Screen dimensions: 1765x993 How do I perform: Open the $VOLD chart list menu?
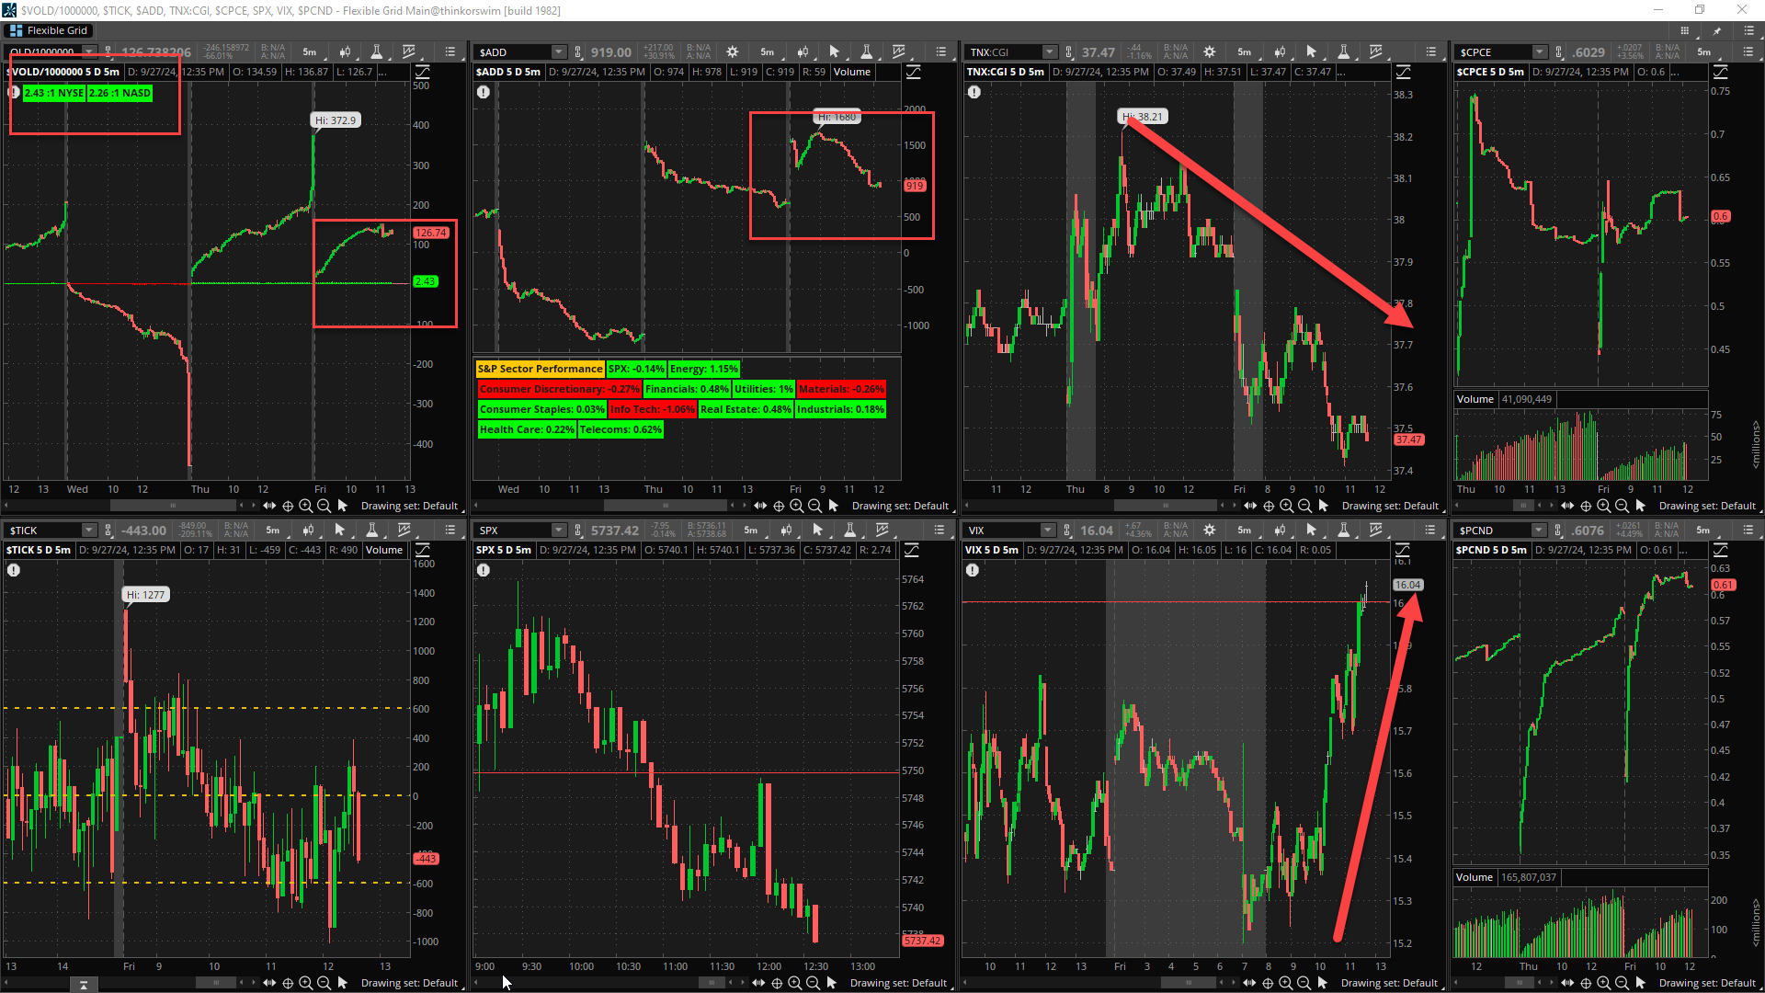(x=450, y=52)
